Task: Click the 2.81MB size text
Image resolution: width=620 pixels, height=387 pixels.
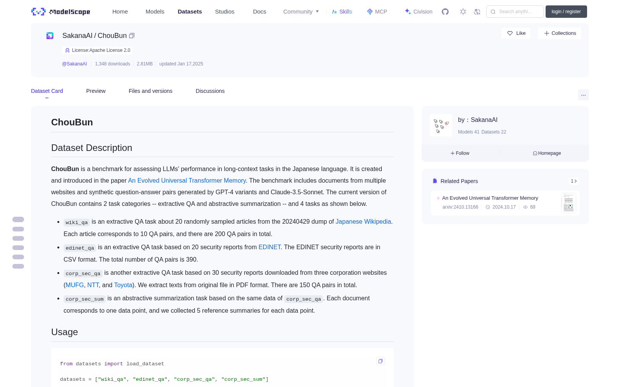Action: coord(145,64)
